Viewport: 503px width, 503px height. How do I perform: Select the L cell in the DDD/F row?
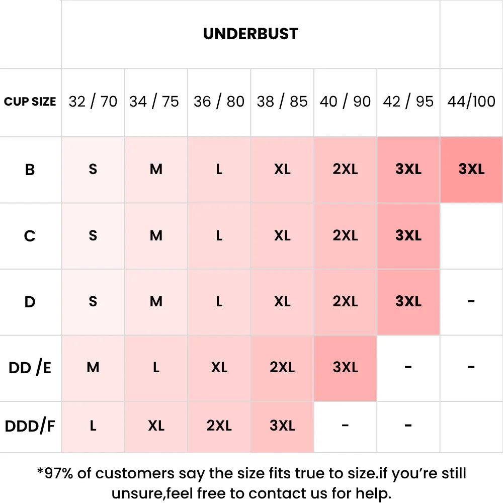point(93,427)
